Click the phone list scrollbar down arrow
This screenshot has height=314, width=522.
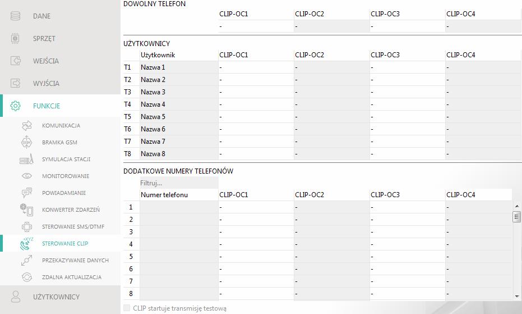tap(517, 297)
